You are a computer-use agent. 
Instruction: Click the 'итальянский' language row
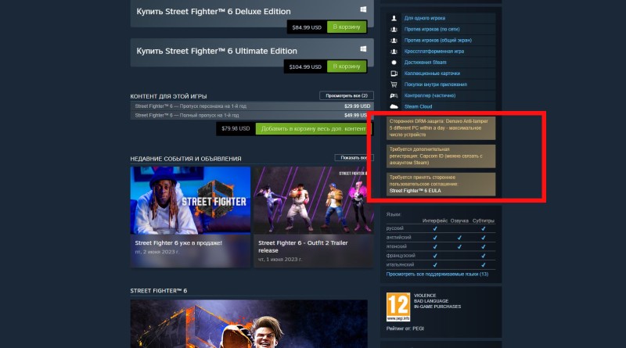tap(441, 264)
